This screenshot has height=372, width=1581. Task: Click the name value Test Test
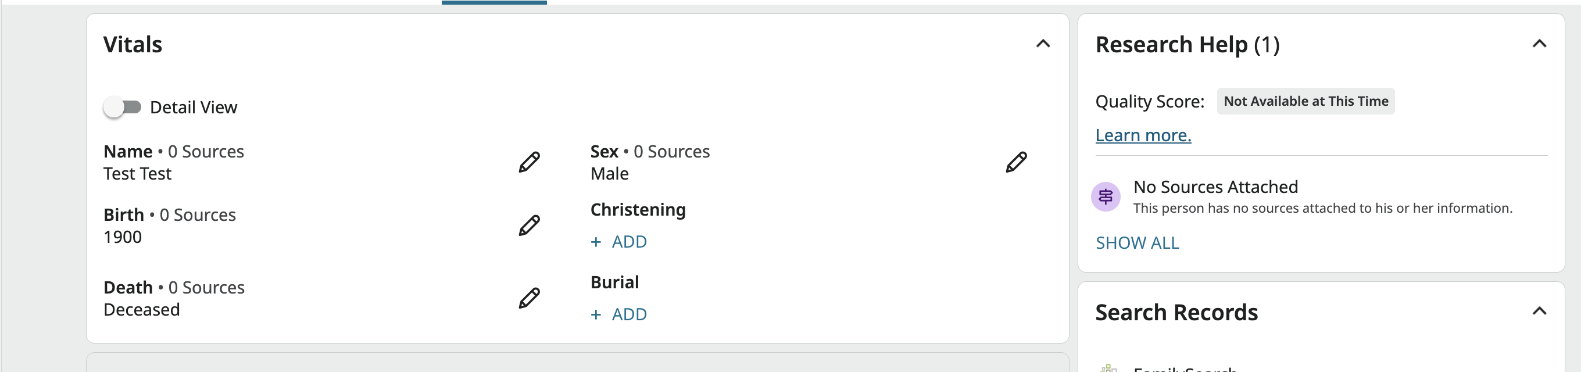click(138, 174)
